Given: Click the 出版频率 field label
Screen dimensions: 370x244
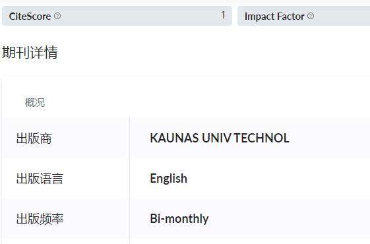Looking at the screenshot, I should (x=40, y=219).
